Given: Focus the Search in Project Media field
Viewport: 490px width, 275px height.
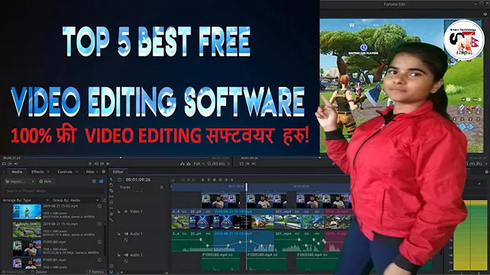Looking at the screenshot, I should 54,191.
